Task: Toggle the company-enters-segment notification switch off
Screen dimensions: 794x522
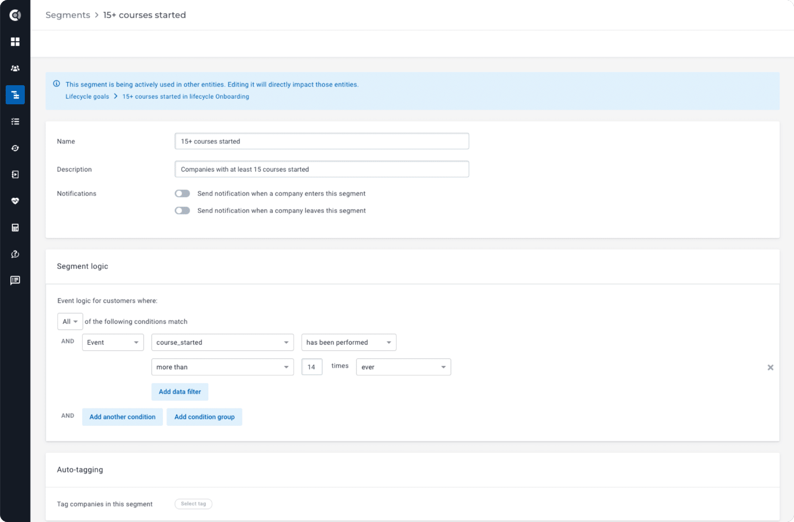Action: pos(182,193)
